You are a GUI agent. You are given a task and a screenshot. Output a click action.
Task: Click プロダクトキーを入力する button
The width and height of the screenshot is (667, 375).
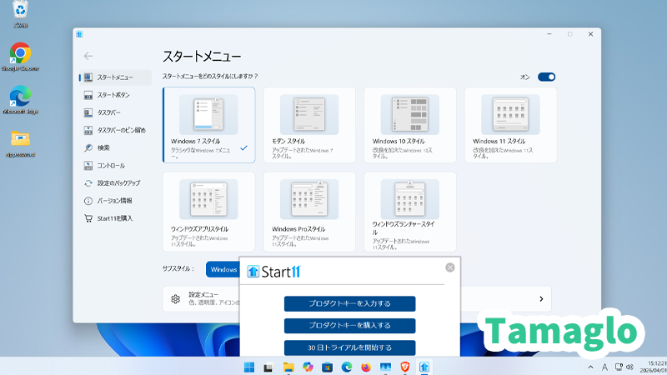click(349, 303)
